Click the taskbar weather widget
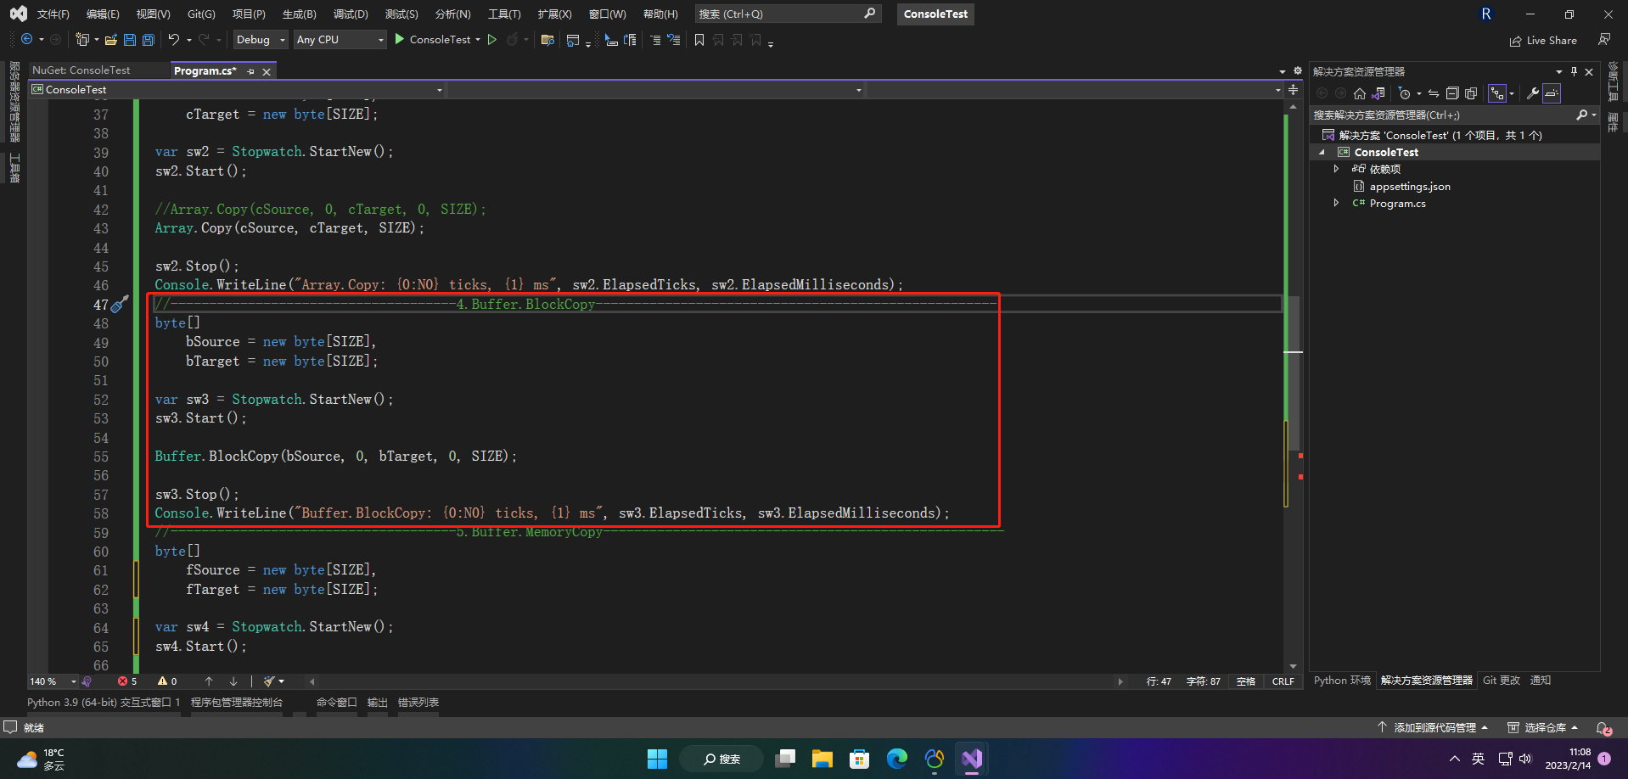Screen dimensions: 1628x779 42,759
